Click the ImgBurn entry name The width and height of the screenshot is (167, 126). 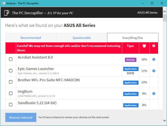coord(25,91)
